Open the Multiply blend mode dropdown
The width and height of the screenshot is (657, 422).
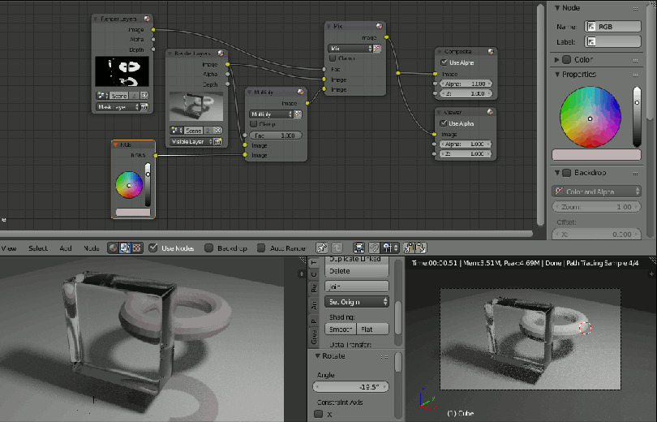271,114
